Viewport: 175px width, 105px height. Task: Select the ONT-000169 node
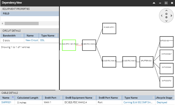click(166, 42)
